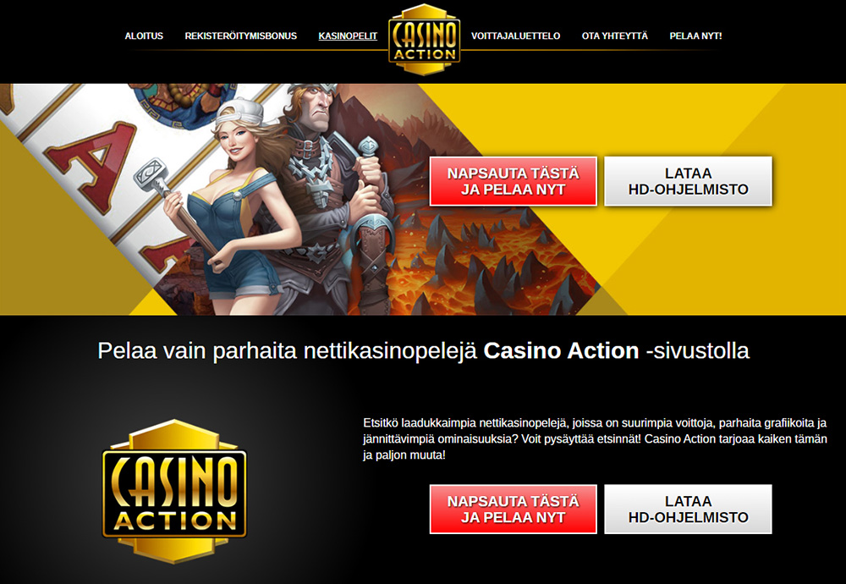
Task: Open the Voittajaluettelo navigation link
Action: pos(515,36)
